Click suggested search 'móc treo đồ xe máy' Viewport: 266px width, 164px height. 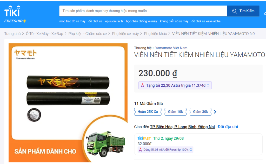pos(72,21)
